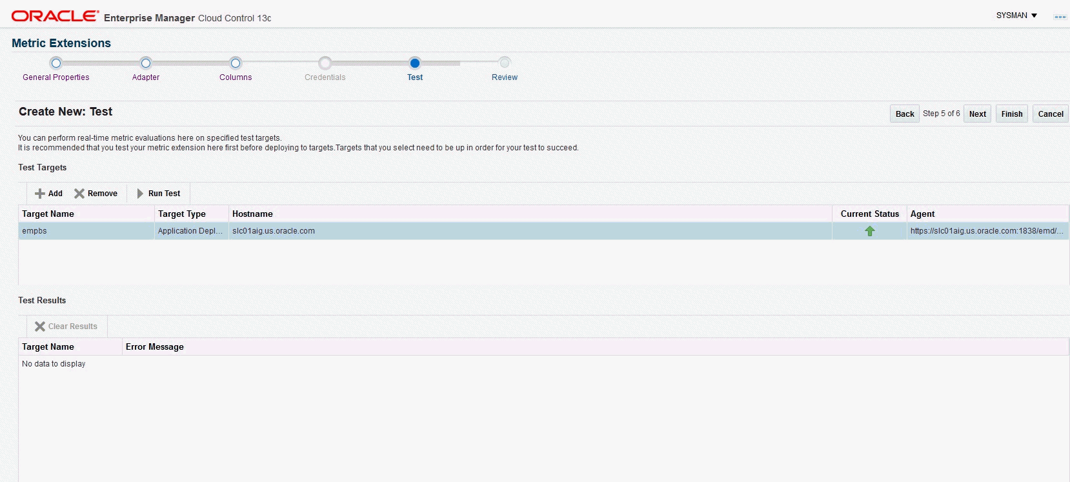The image size is (1070, 482).
Task: Open the Review step link
Action: [x=505, y=77]
